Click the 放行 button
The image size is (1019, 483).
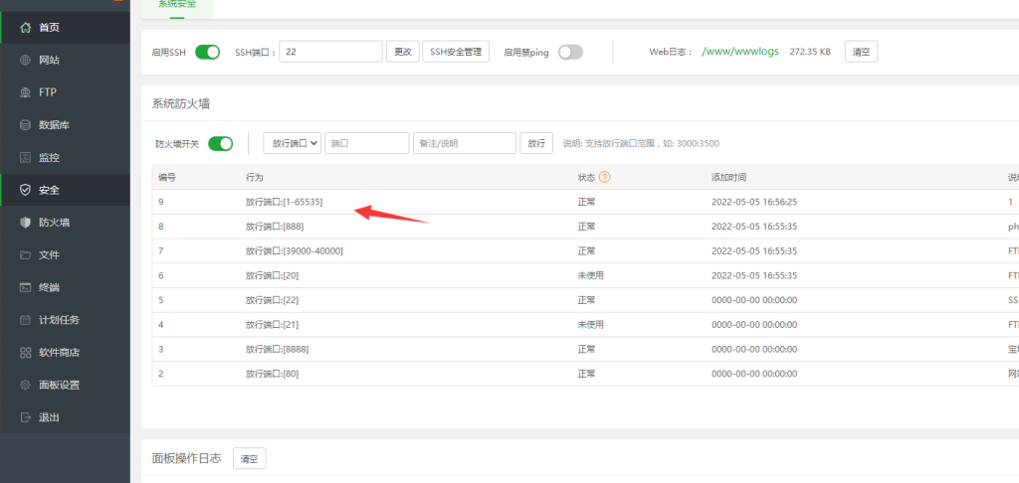[x=536, y=143]
